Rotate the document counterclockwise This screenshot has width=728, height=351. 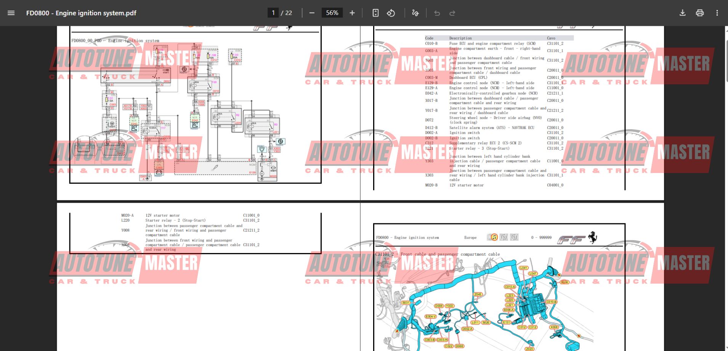pos(391,13)
